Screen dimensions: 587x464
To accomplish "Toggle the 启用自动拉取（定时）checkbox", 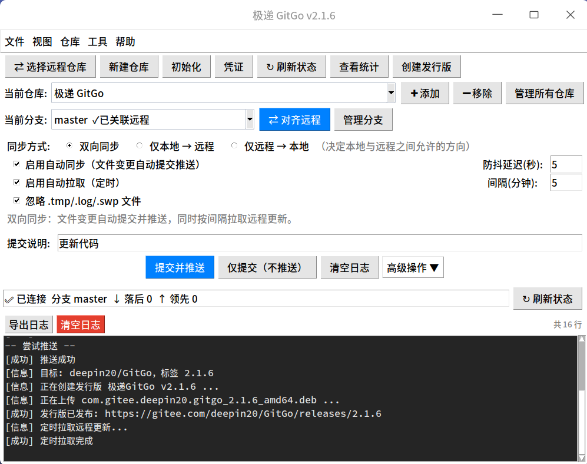I will click(16, 183).
